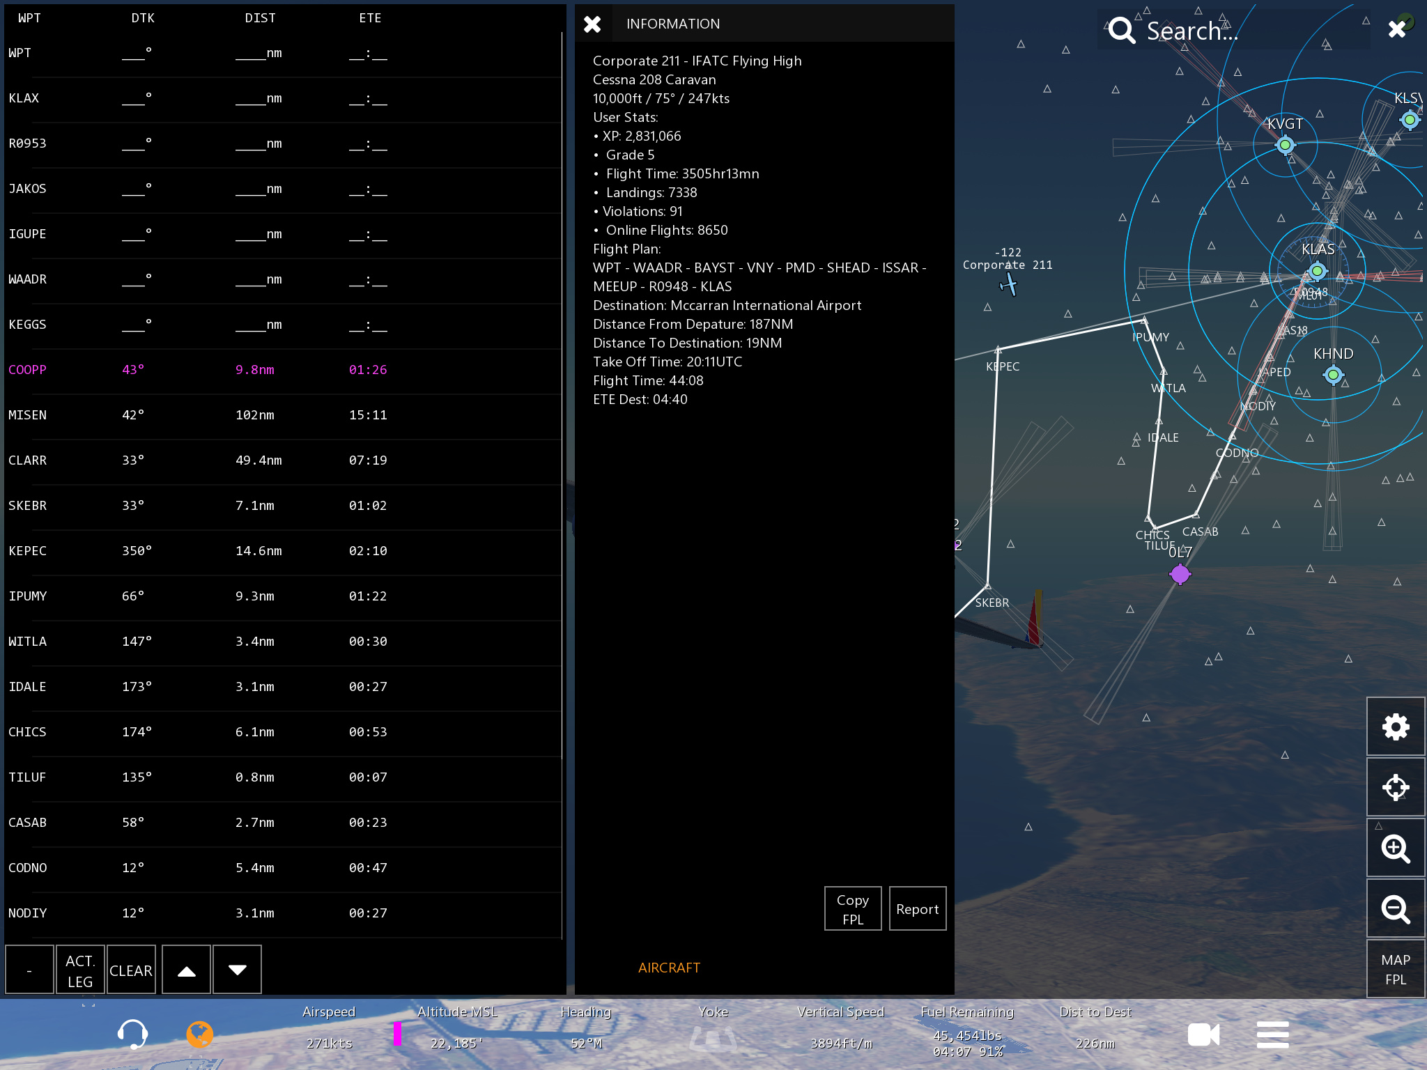Center map with crosshair icon

tap(1395, 788)
